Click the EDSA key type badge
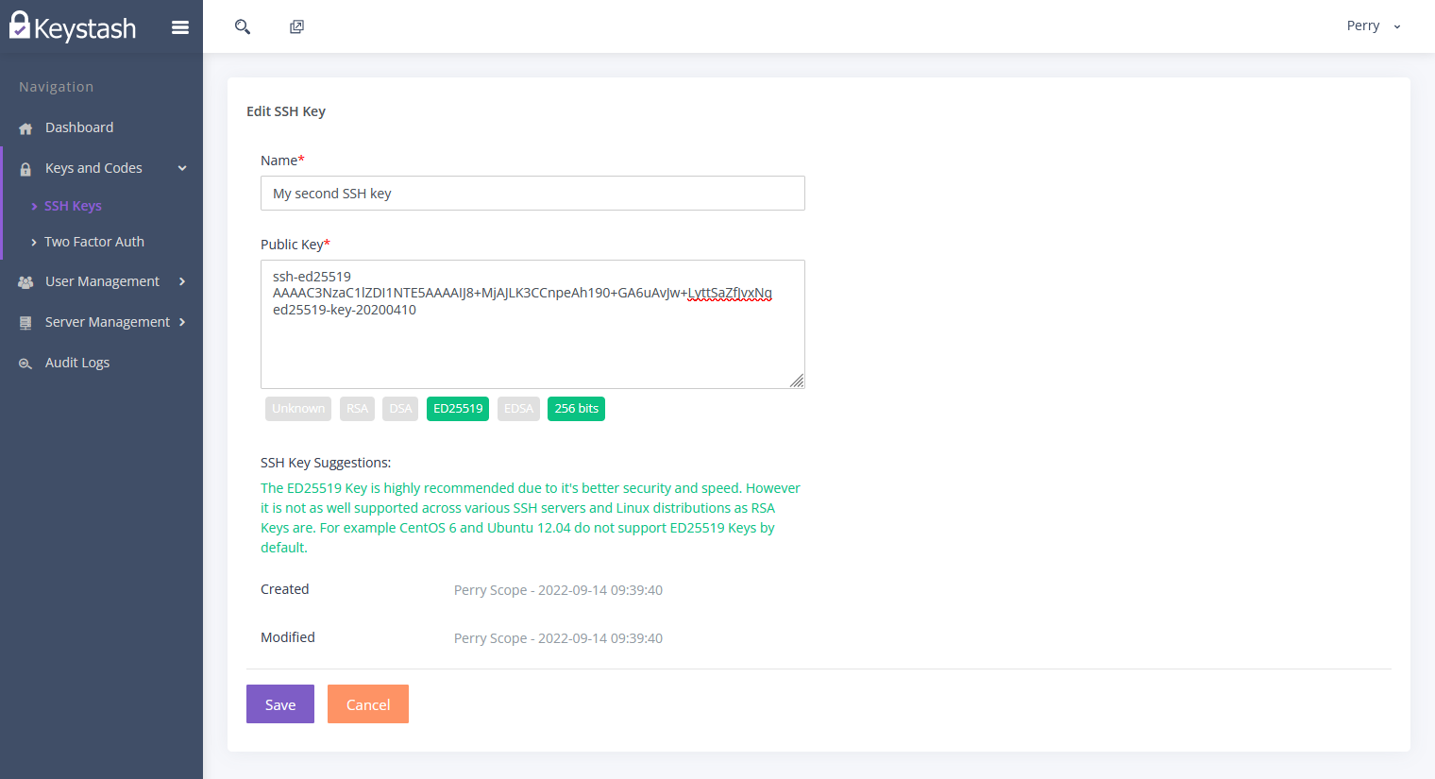Image resolution: width=1435 pixels, height=779 pixels. 518,409
